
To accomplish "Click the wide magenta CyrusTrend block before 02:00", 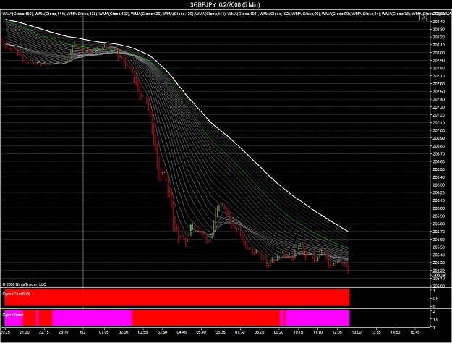I will pos(92,318).
